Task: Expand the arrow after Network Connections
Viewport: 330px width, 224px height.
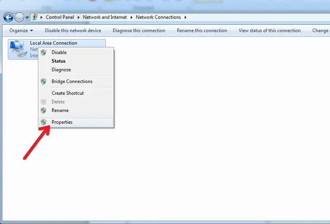Action: coord(185,17)
